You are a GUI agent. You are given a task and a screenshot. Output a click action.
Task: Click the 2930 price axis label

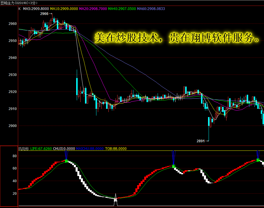(x=13, y=75)
